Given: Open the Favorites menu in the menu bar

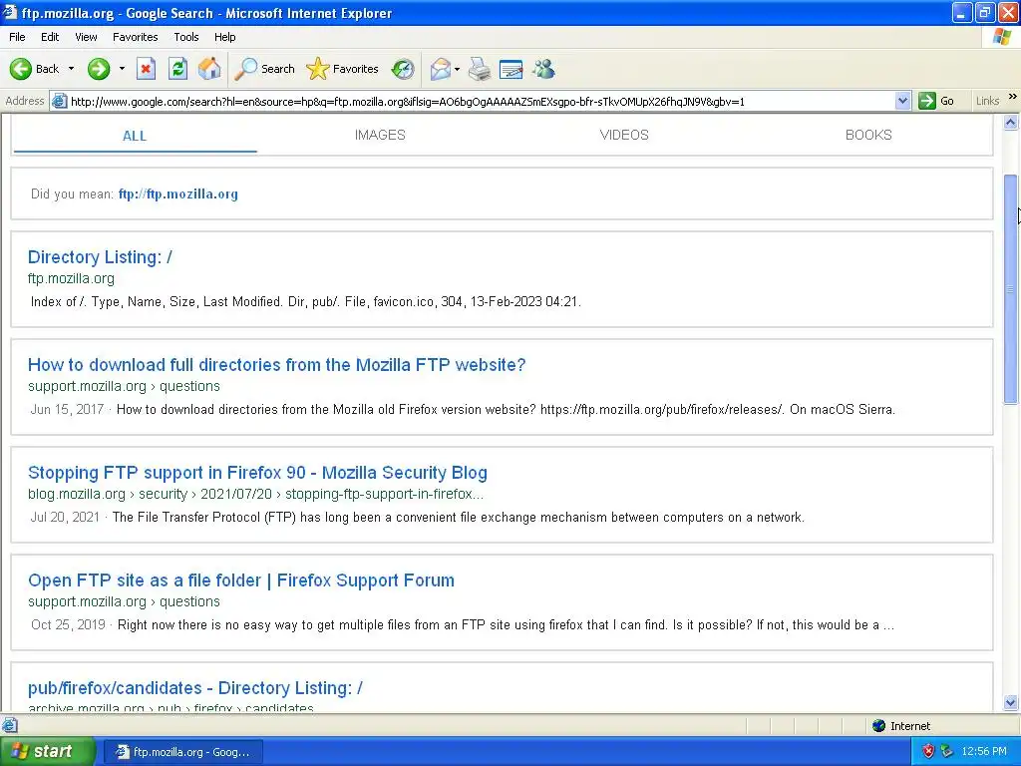Looking at the screenshot, I should [x=135, y=37].
